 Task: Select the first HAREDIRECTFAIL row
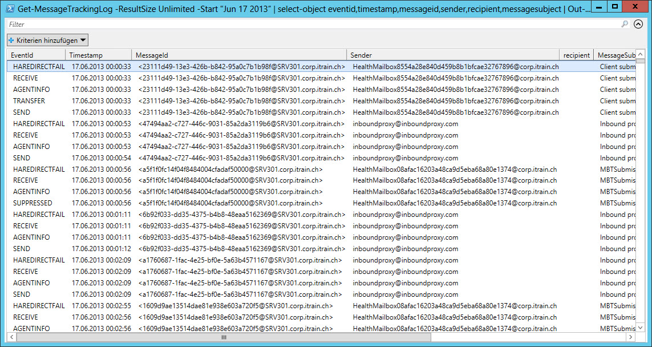[36, 67]
